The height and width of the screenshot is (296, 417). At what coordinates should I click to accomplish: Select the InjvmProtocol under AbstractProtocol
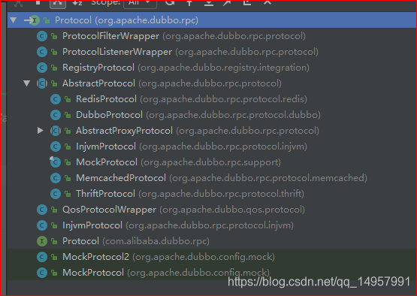point(212,146)
